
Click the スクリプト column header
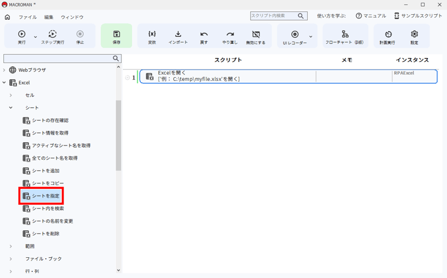(228, 60)
